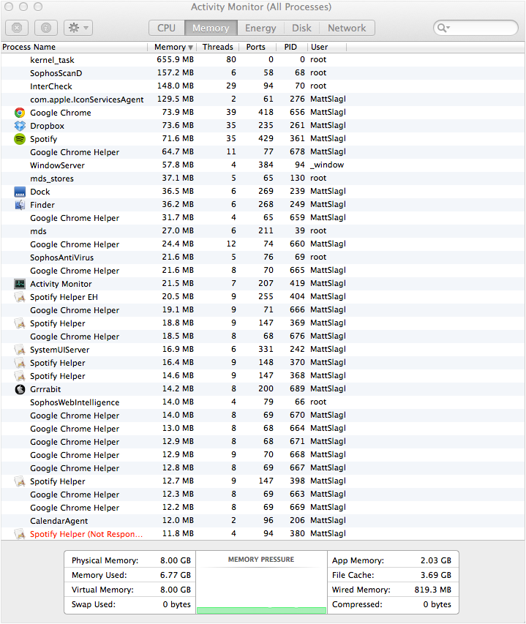Viewport: 526px width, 624px height.
Task: Open the search field magnifier dropdown
Action: click(443, 28)
